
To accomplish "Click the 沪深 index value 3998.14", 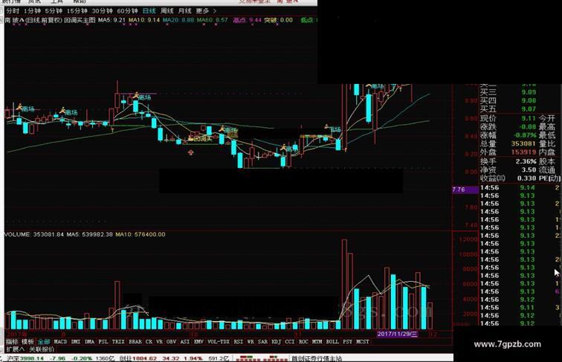I will [31, 358].
